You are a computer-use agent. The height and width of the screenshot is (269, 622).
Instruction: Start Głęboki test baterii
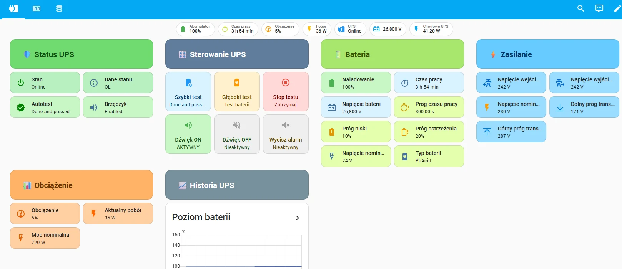pyautogui.click(x=237, y=91)
